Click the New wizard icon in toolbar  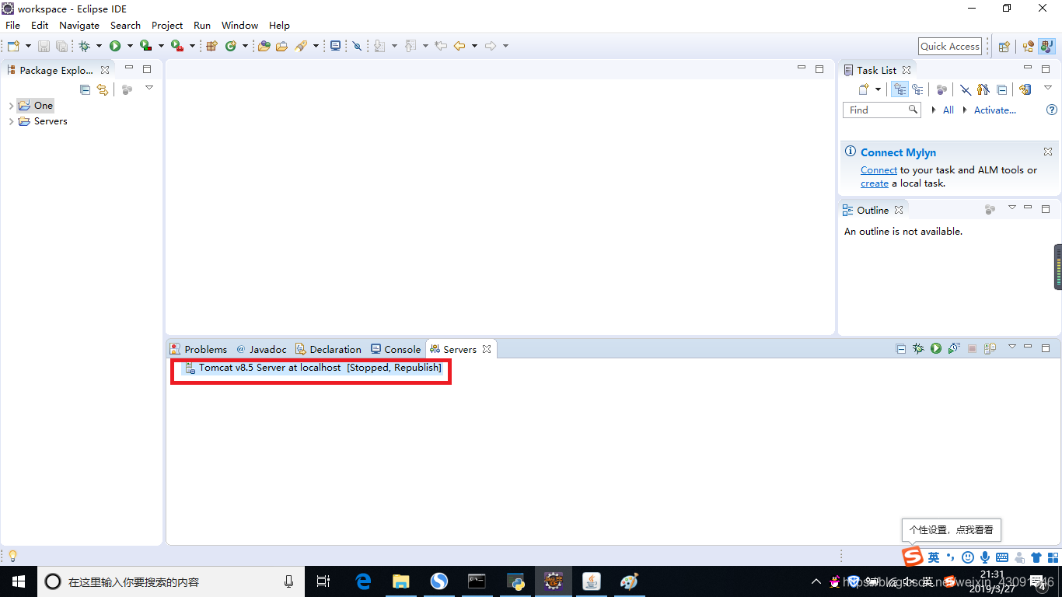tap(13, 46)
